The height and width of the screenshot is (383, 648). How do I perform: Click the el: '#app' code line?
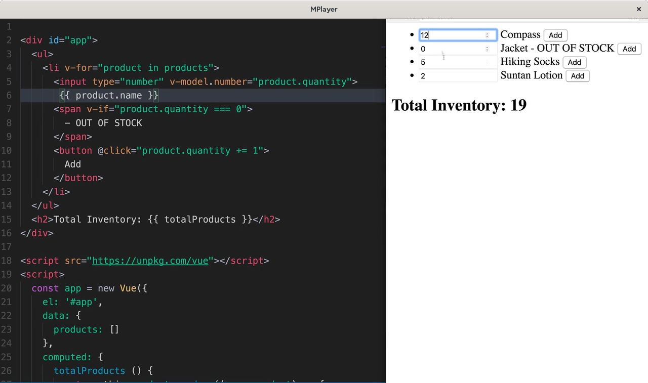[73, 302]
